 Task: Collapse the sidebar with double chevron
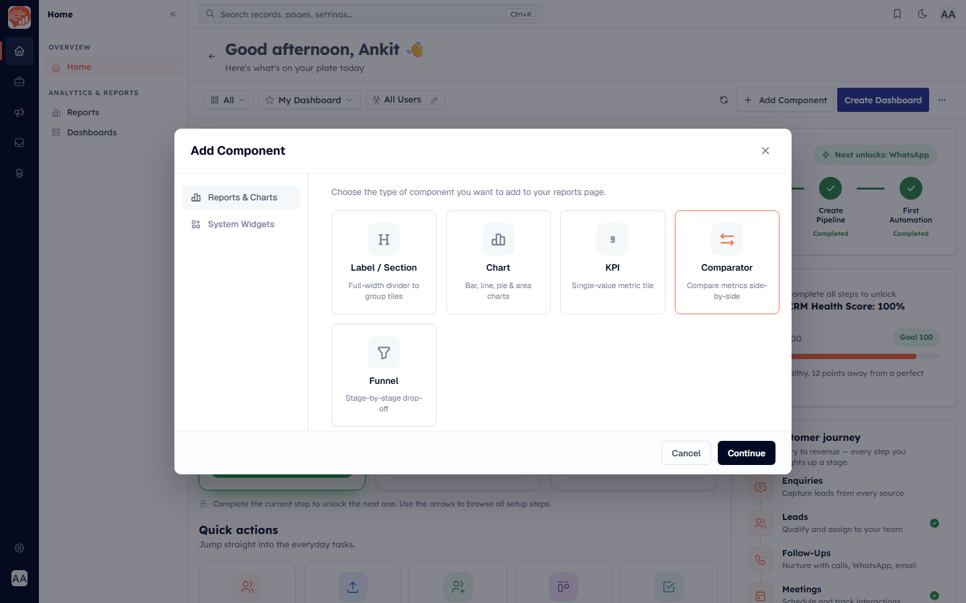point(173,14)
